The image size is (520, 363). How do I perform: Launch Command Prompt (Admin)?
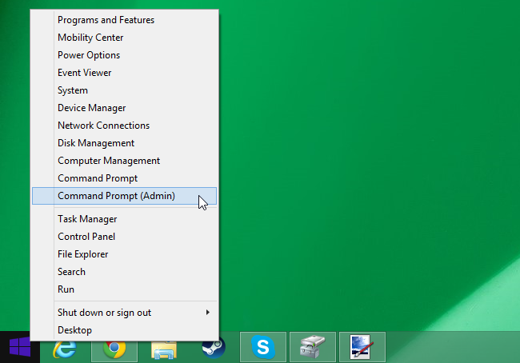(124, 196)
